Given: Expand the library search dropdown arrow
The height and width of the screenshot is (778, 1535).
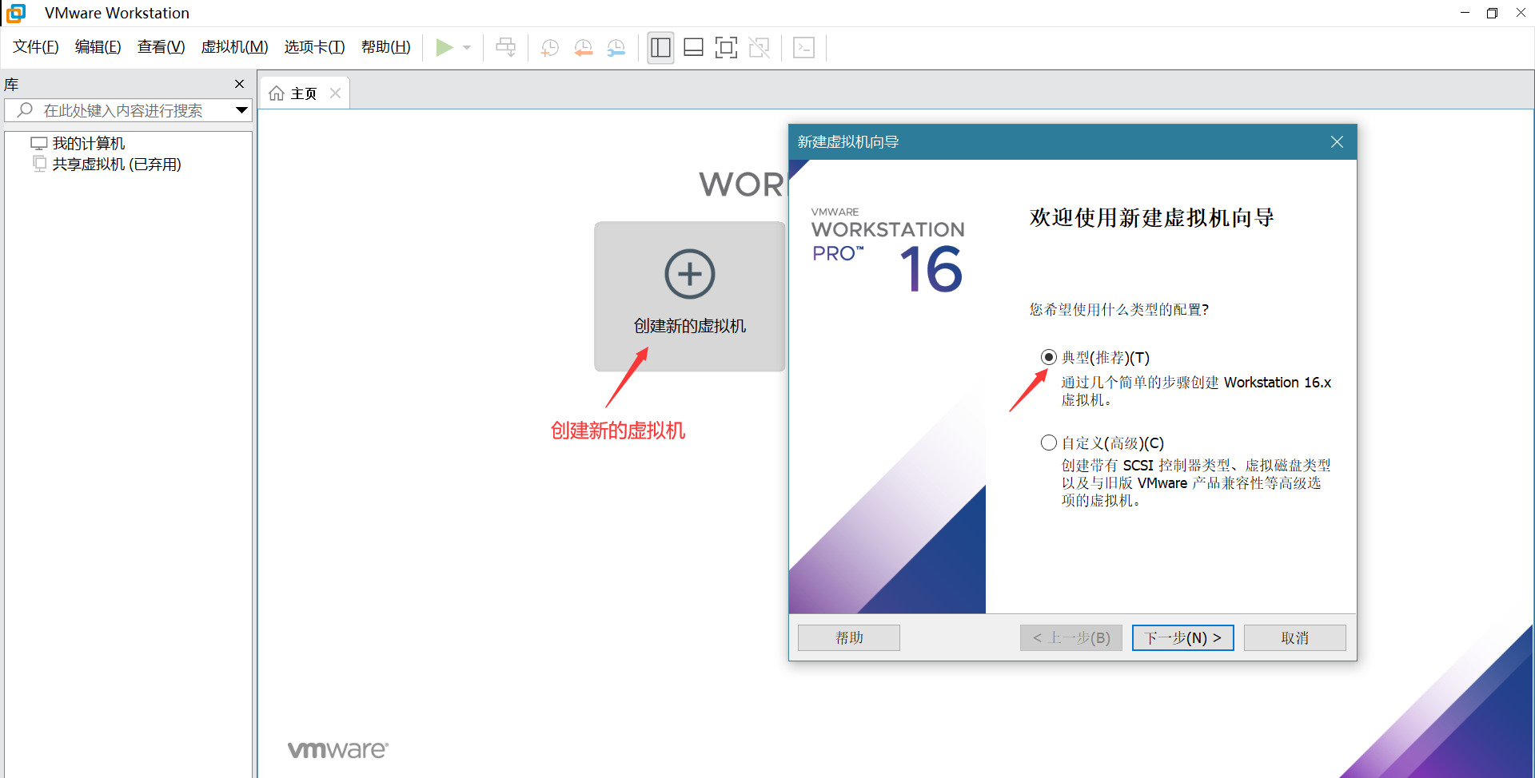Looking at the screenshot, I should [241, 110].
